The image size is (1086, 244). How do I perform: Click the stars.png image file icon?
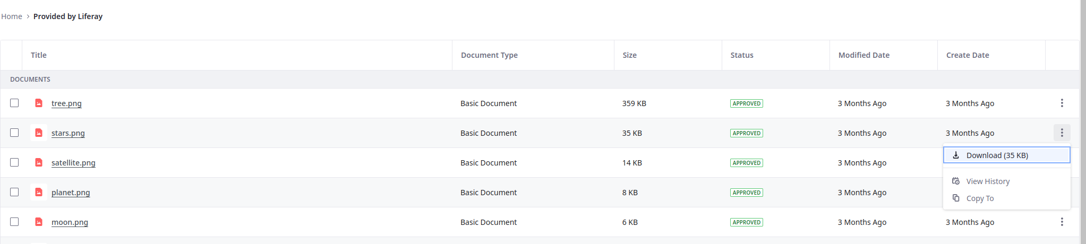click(x=39, y=133)
